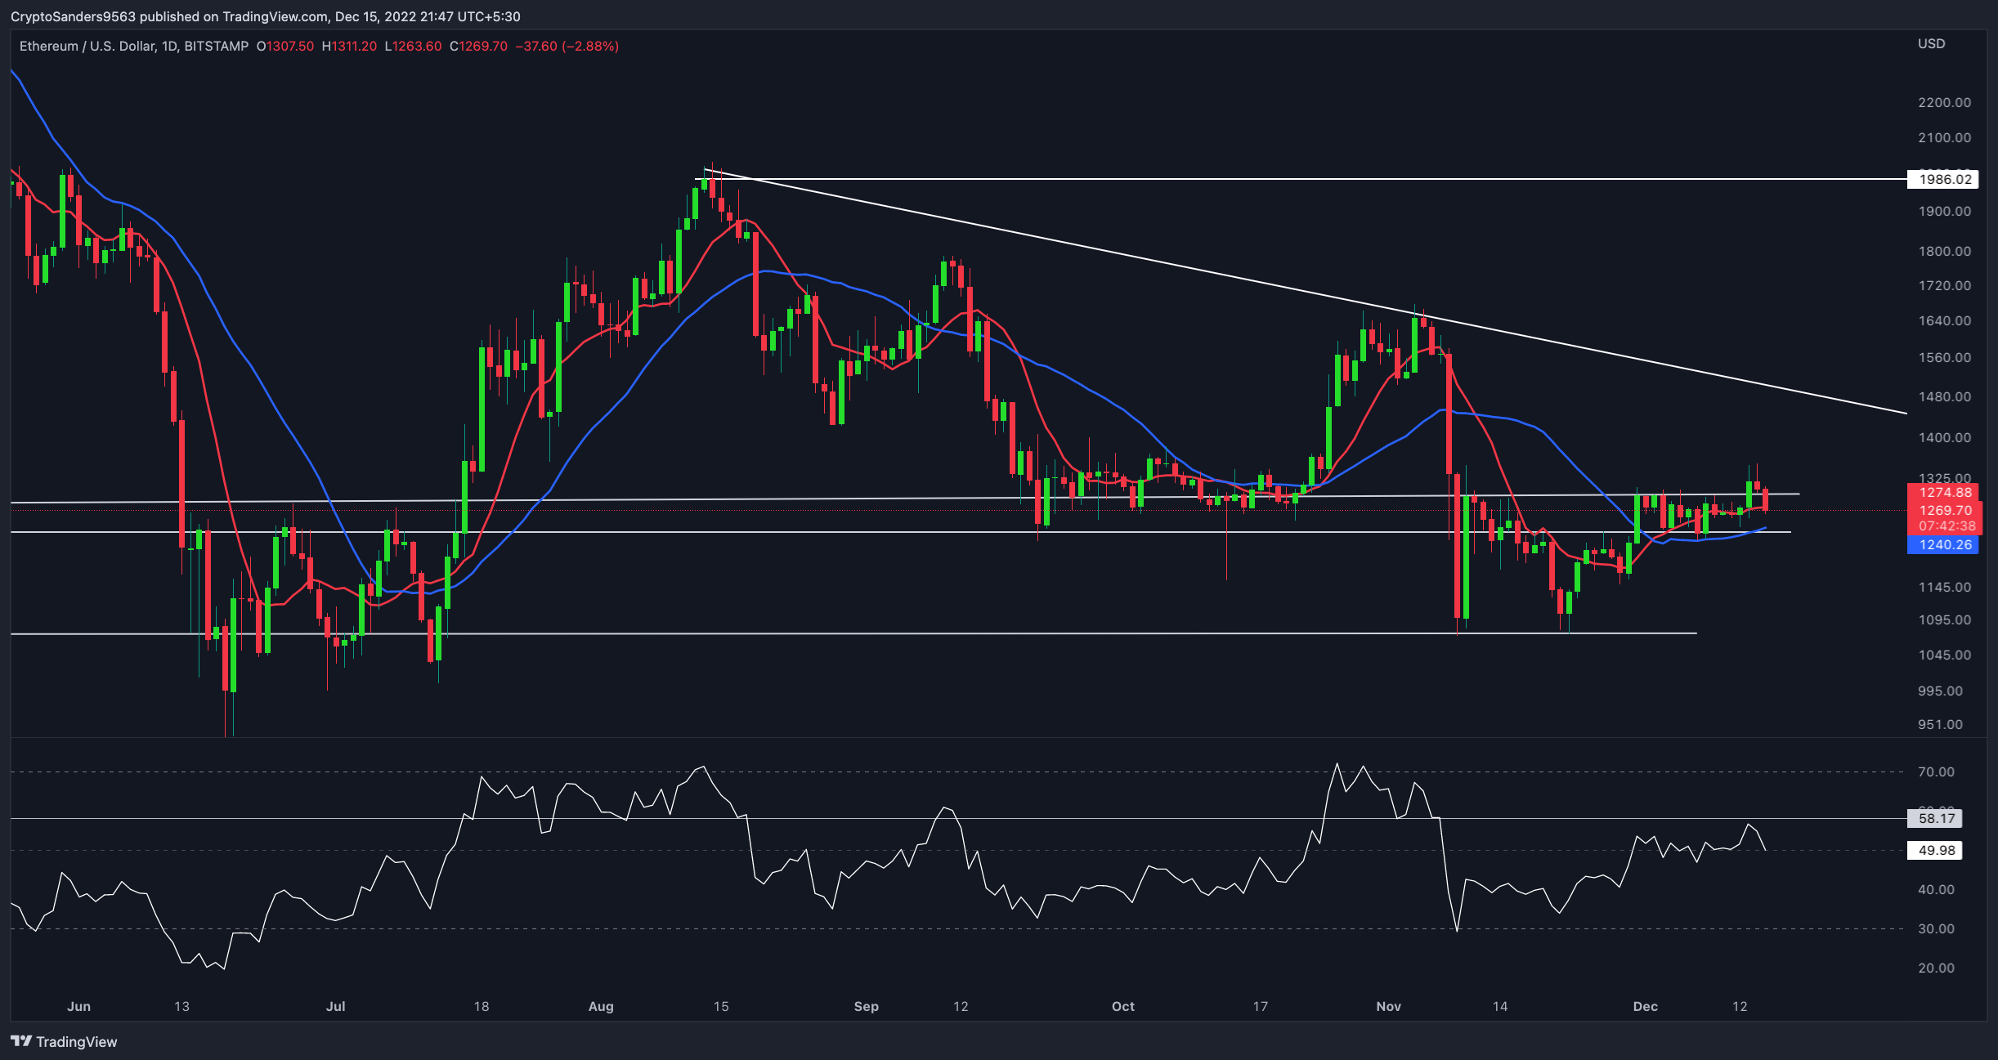Click the 1800.00 price axis tick

[1944, 251]
